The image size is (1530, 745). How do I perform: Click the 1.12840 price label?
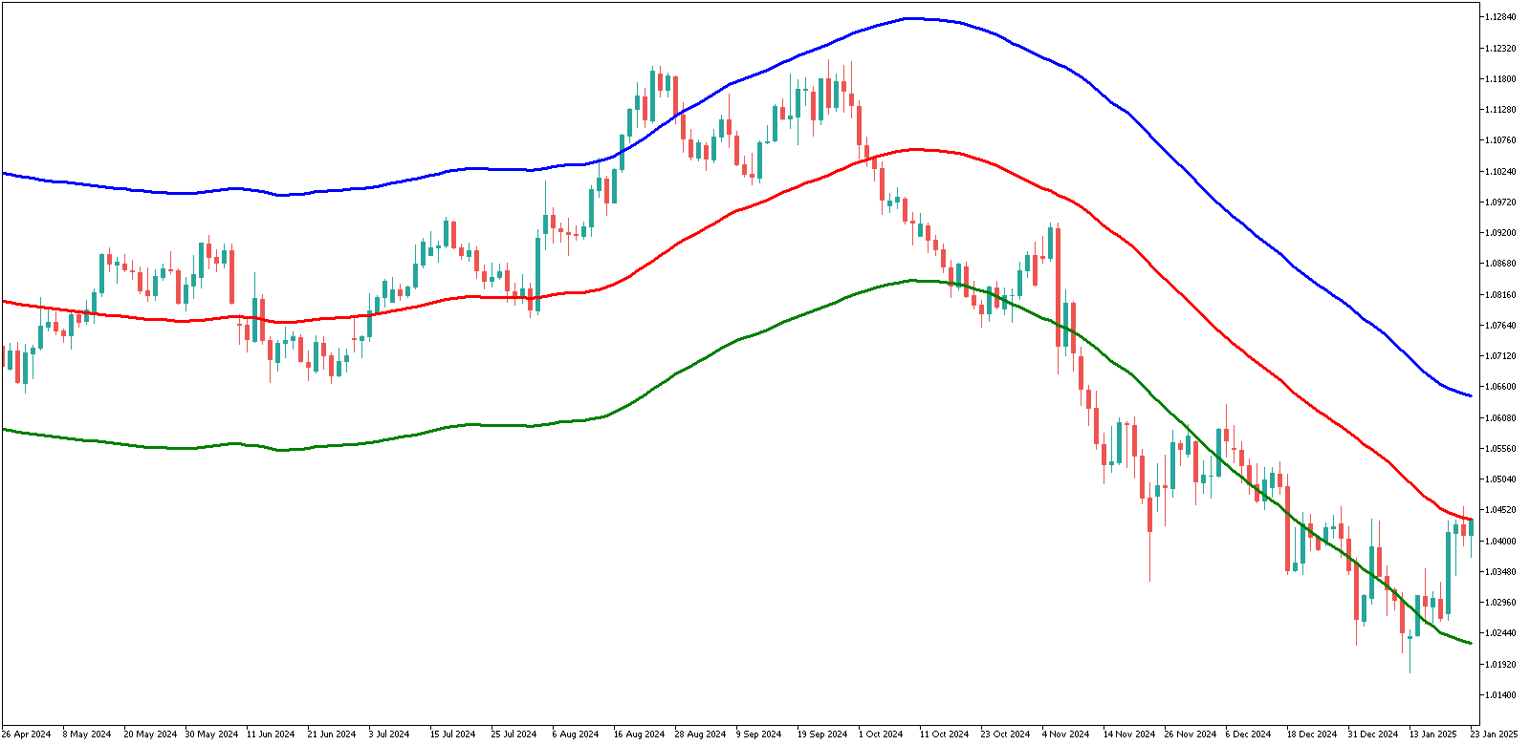click(1500, 17)
